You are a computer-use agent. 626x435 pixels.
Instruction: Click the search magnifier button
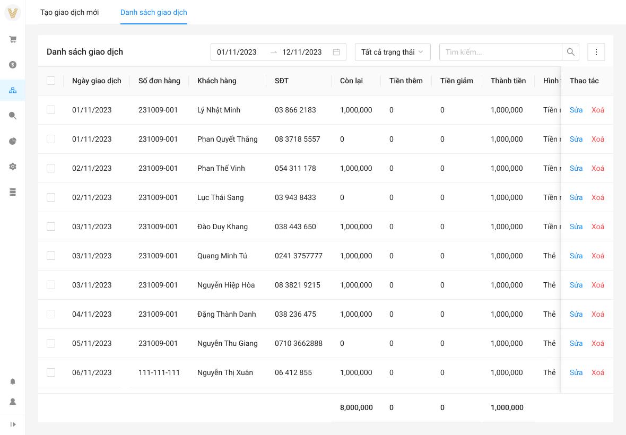[570, 52]
